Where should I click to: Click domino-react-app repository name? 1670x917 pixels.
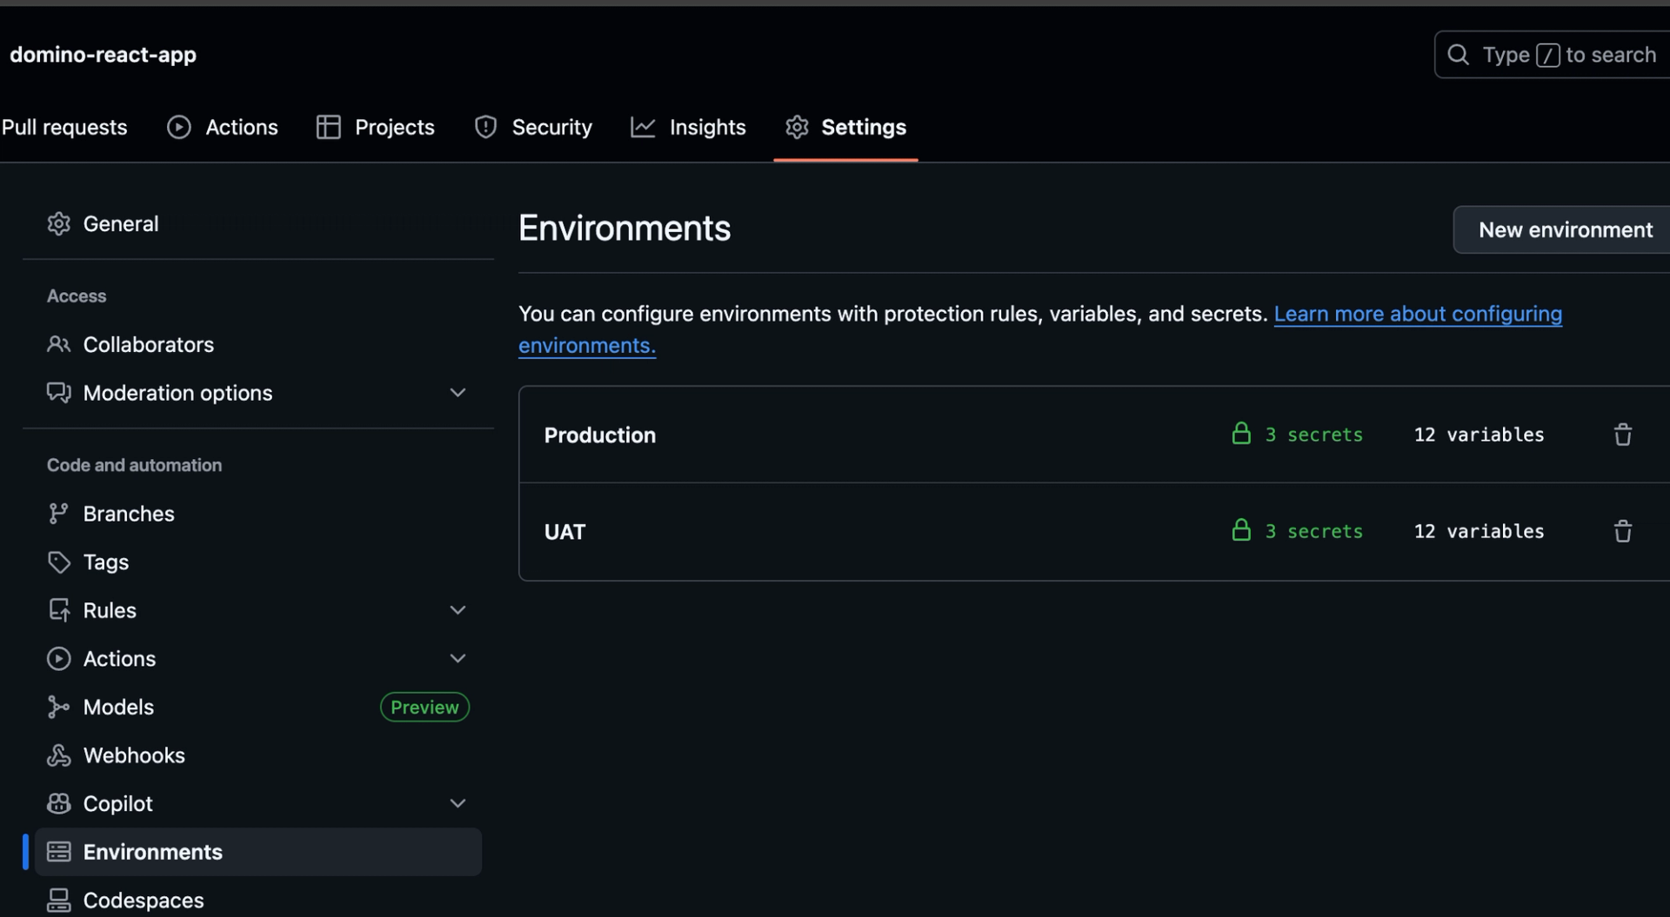pos(103,55)
